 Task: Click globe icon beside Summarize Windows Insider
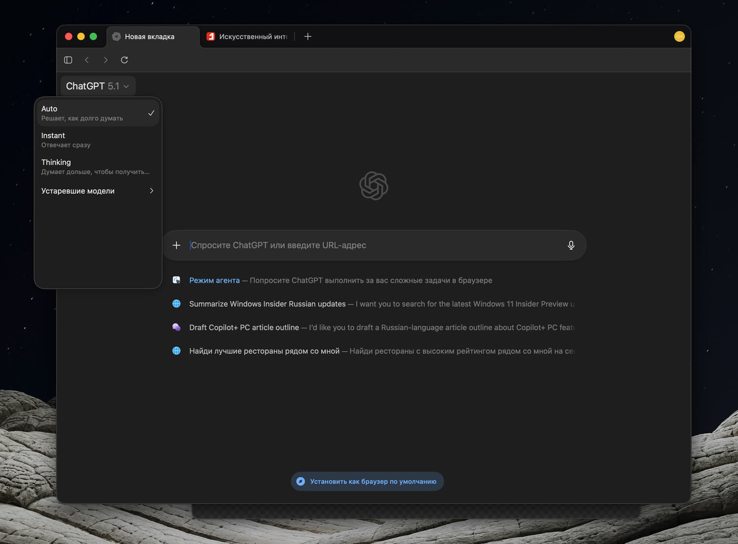point(177,304)
